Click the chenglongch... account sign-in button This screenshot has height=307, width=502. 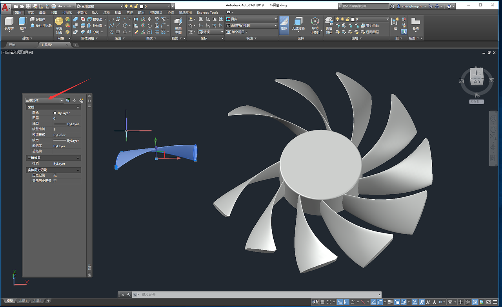[411, 6]
